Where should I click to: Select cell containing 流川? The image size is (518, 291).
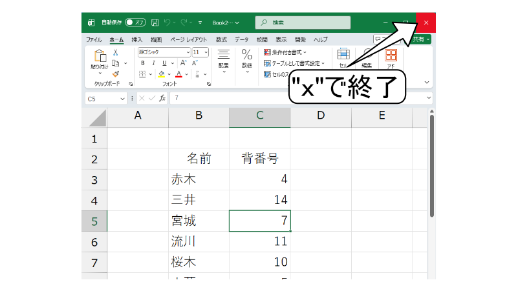199,242
